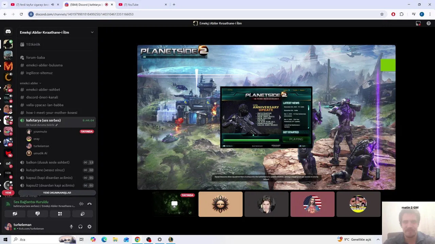The height and width of the screenshot is (244, 435).
Task: Open the yzunmute stream thumbnail tile
Action: click(174, 204)
